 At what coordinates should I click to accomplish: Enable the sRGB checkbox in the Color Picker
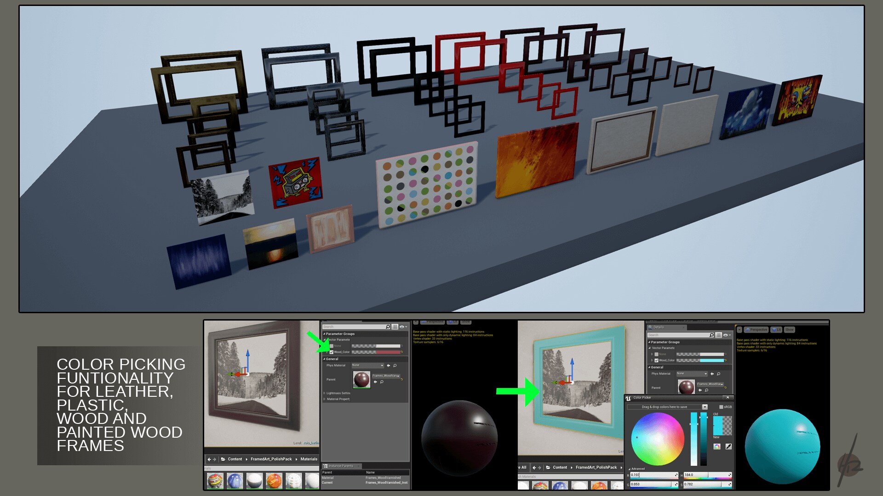tap(721, 407)
